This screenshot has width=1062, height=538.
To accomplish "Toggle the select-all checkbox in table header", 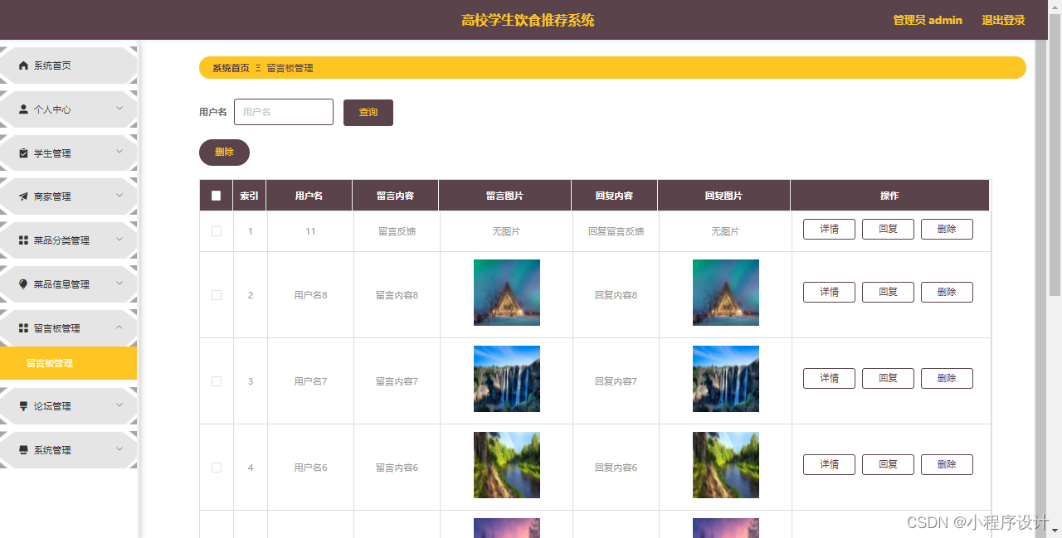I will [x=217, y=196].
